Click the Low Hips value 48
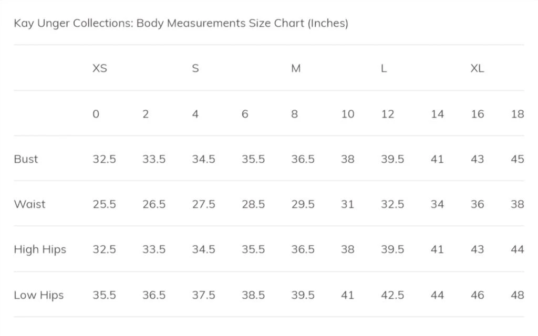 pyautogui.click(x=518, y=295)
